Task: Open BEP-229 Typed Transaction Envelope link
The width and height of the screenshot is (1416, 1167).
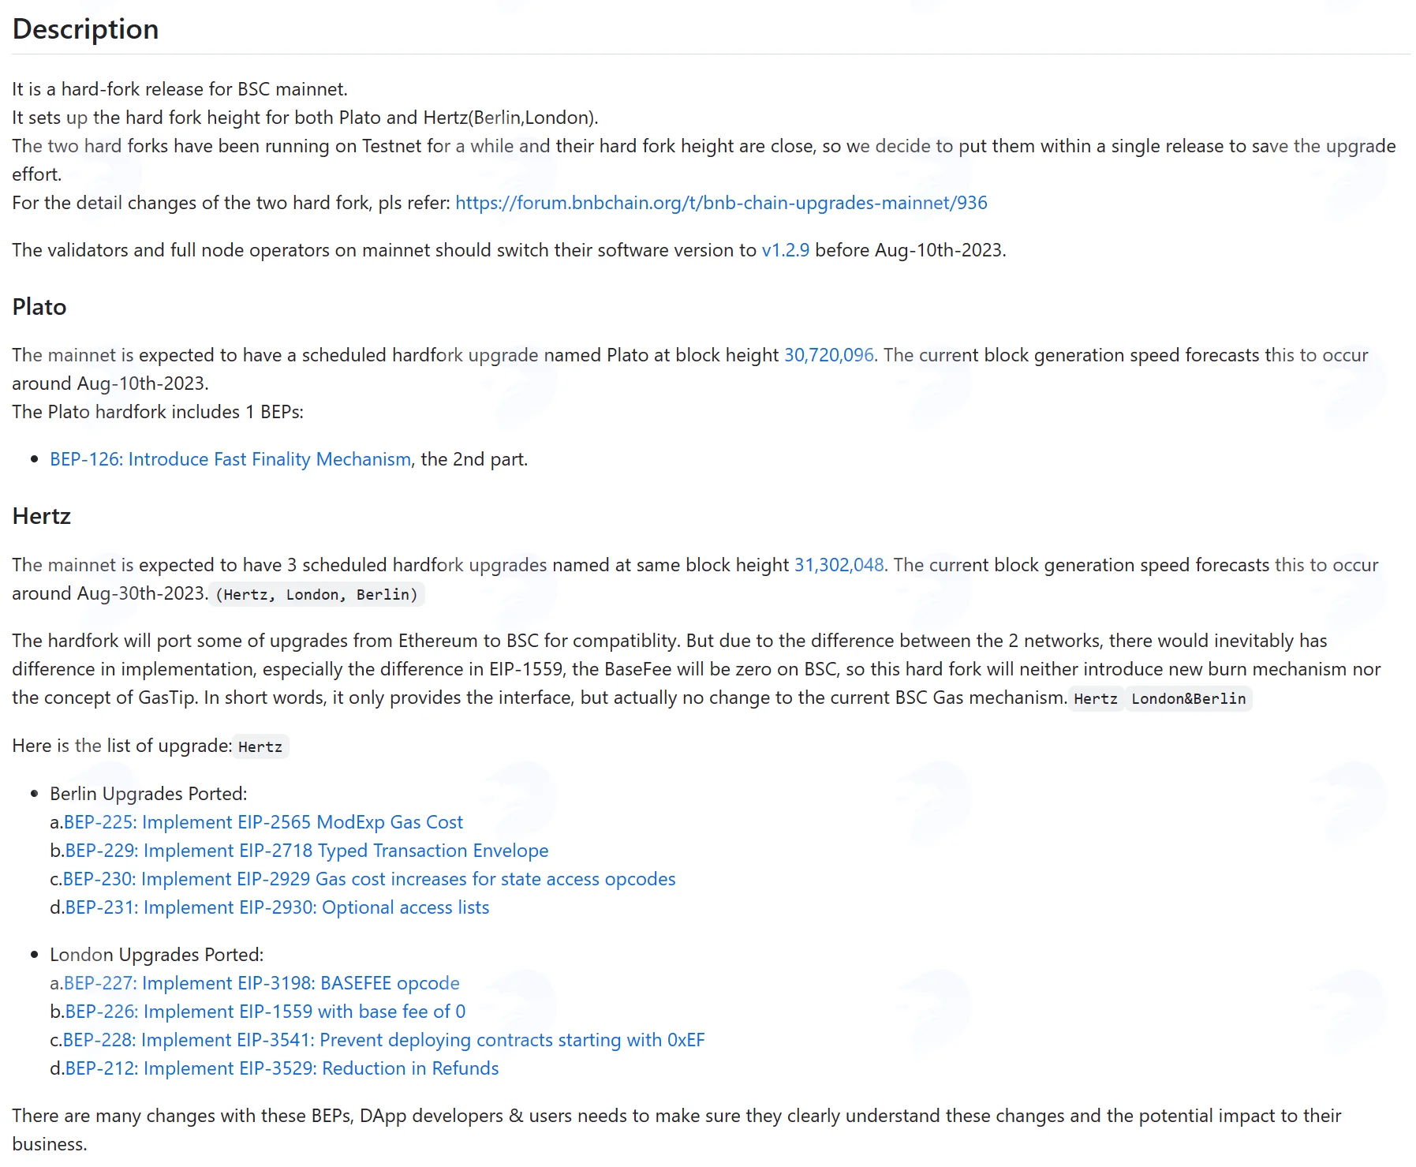Action: coord(306,851)
